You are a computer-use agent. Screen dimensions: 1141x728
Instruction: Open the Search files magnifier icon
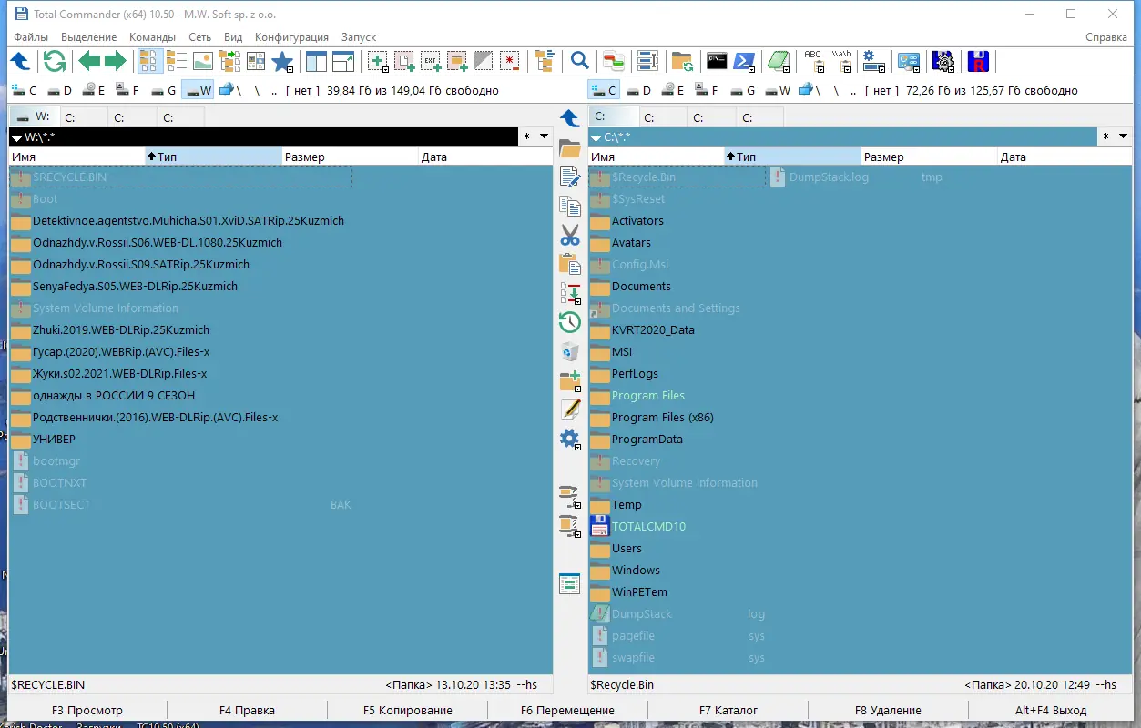click(579, 61)
